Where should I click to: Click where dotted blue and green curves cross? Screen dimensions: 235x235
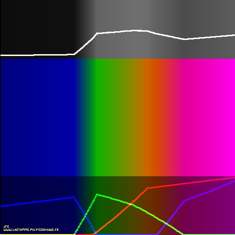point(85,216)
